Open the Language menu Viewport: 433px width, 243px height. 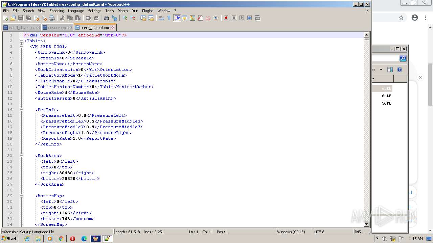(76, 11)
